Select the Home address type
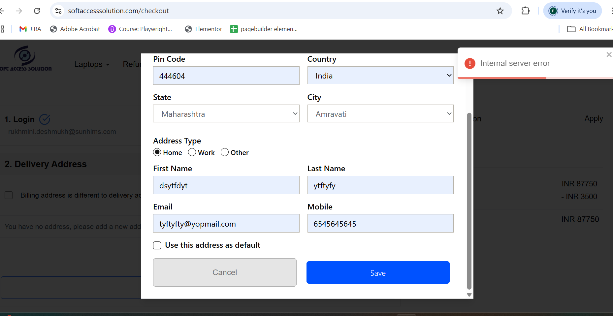613x316 pixels. 157,152
